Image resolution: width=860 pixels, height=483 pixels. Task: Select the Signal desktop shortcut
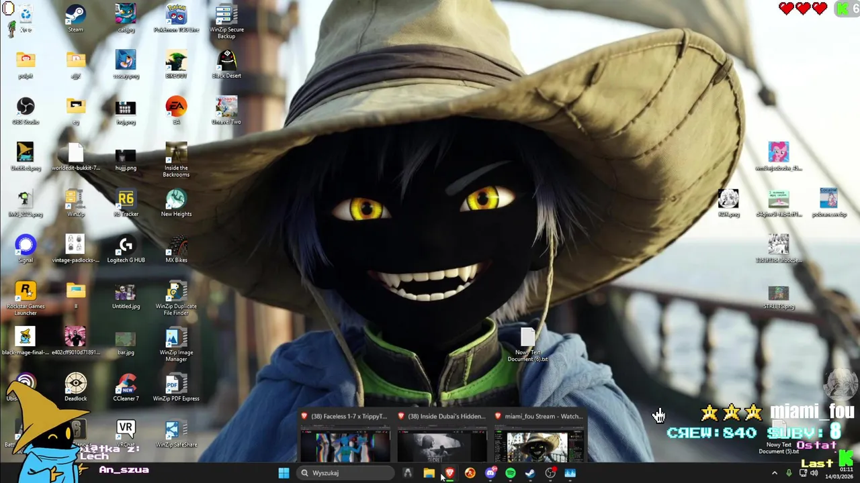tap(26, 249)
